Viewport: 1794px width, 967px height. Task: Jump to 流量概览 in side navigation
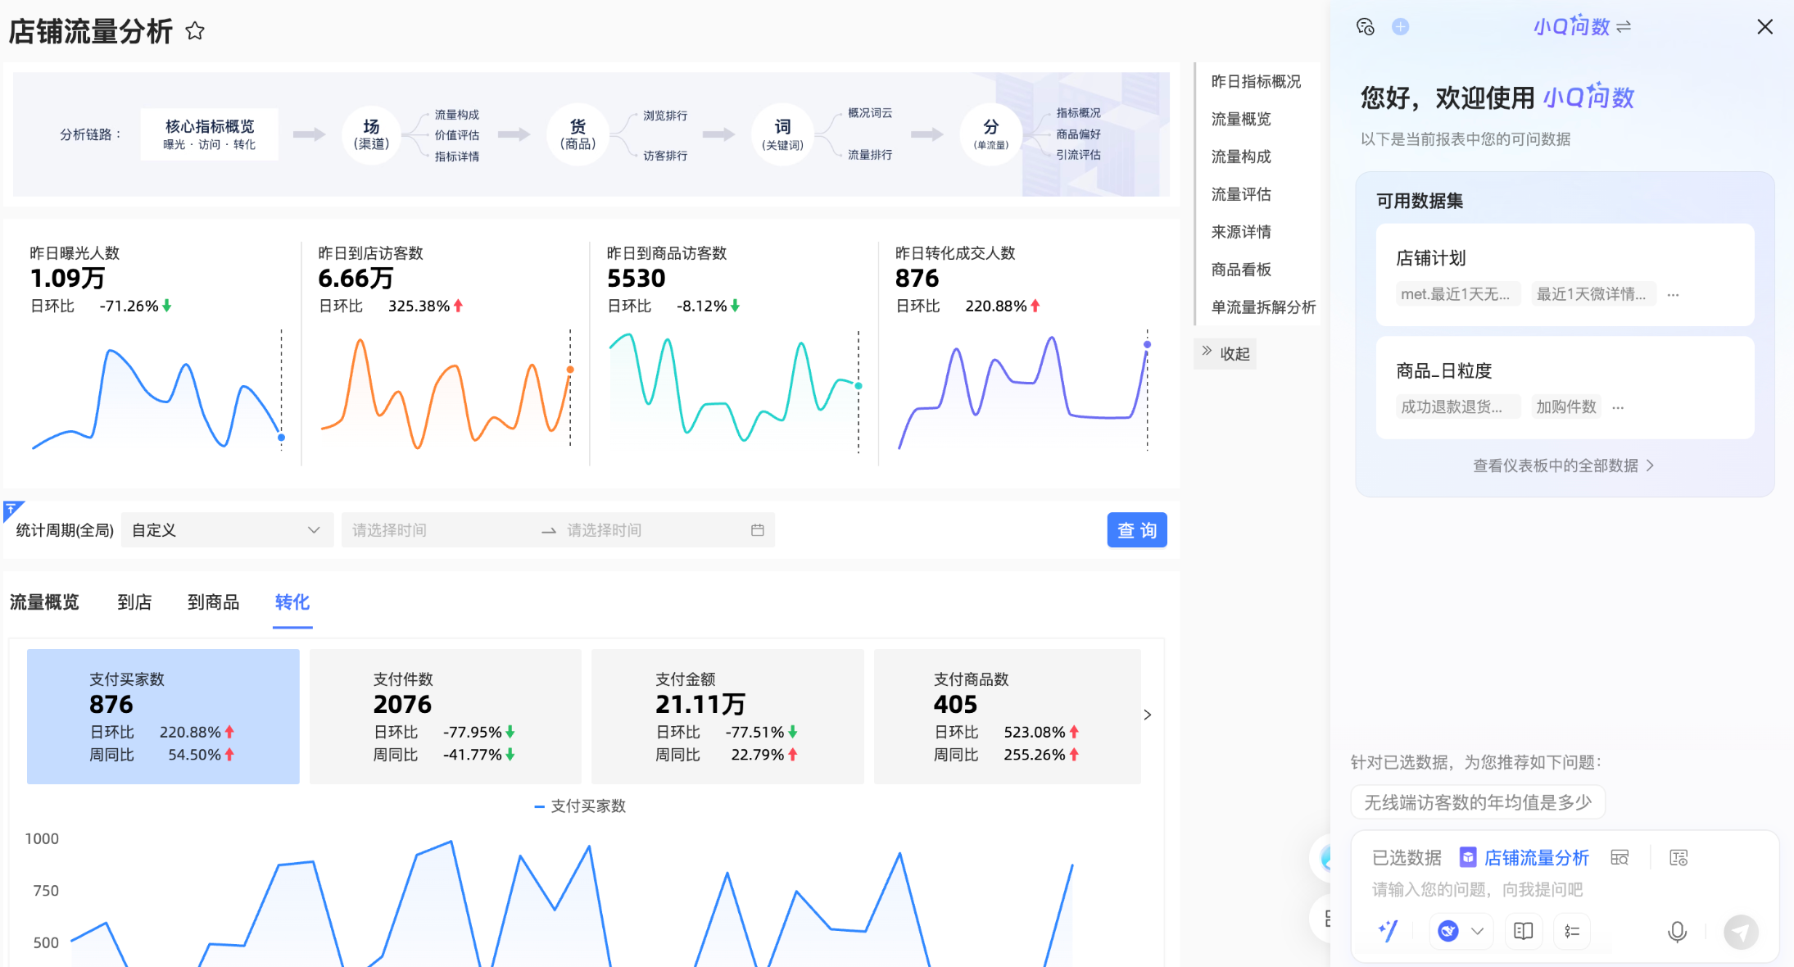(1241, 119)
